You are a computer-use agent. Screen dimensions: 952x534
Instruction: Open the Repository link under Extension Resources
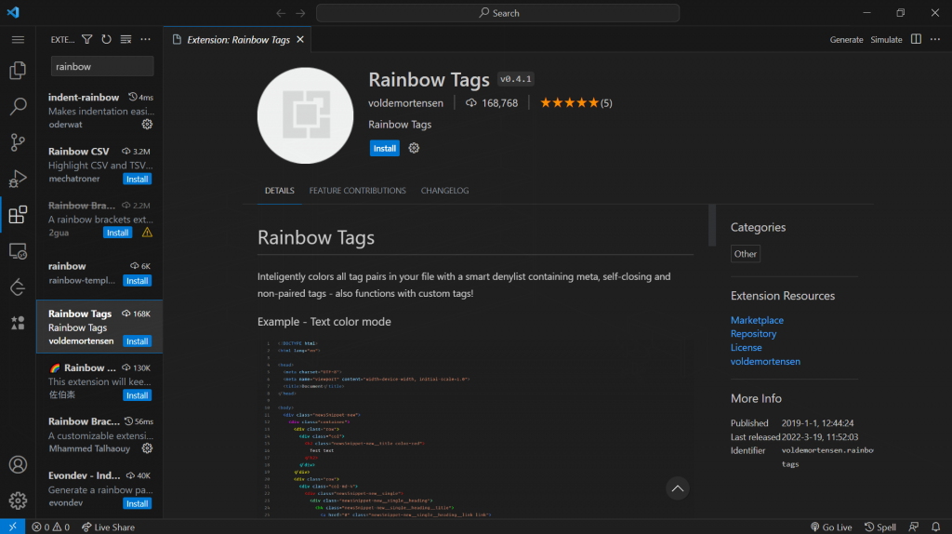click(753, 334)
